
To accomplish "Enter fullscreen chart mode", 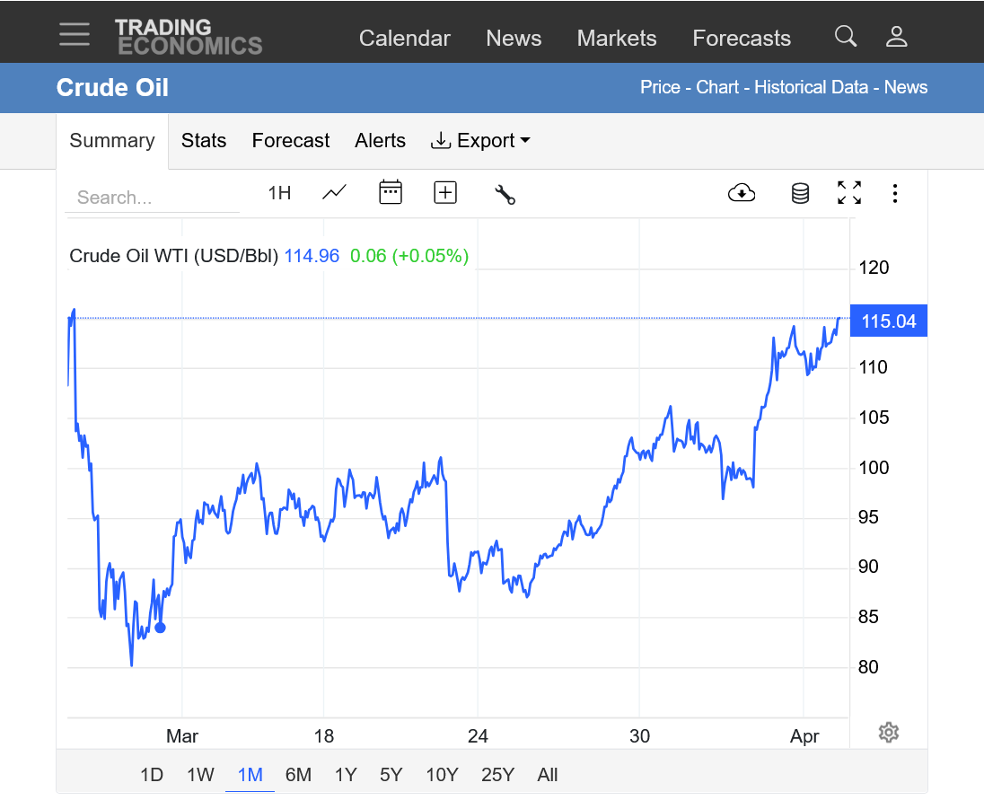I will pos(848,192).
